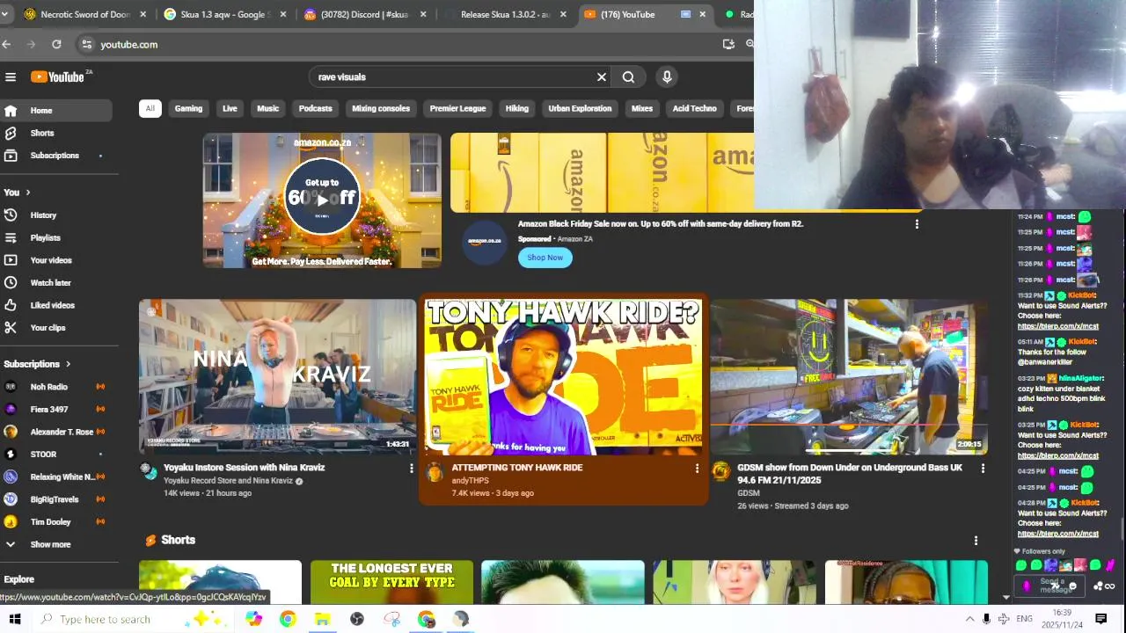
Task: Open Yoyaku Instore Session video title
Action: click(x=244, y=468)
